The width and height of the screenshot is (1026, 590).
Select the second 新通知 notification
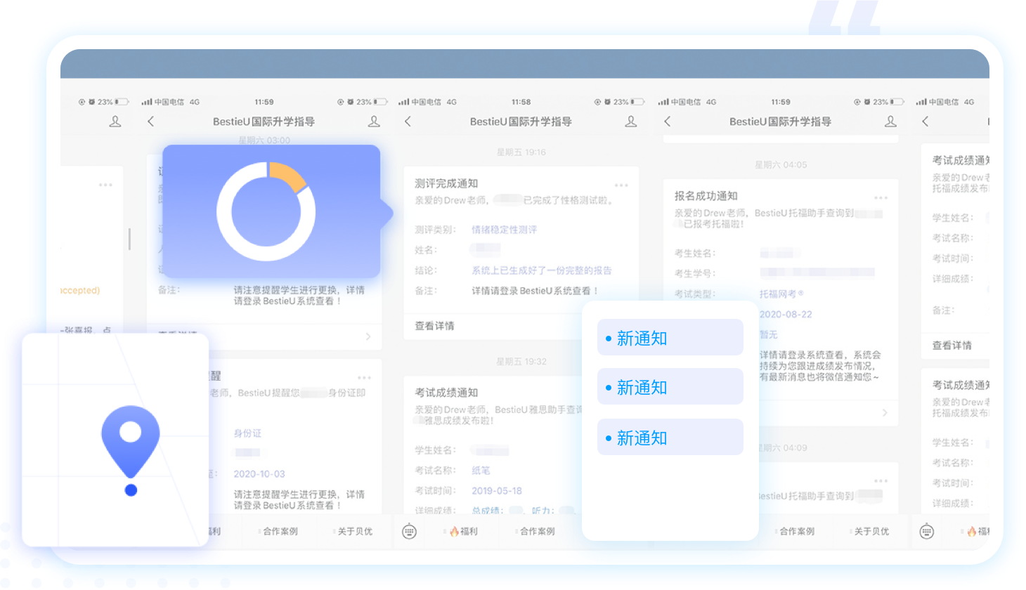click(x=670, y=386)
